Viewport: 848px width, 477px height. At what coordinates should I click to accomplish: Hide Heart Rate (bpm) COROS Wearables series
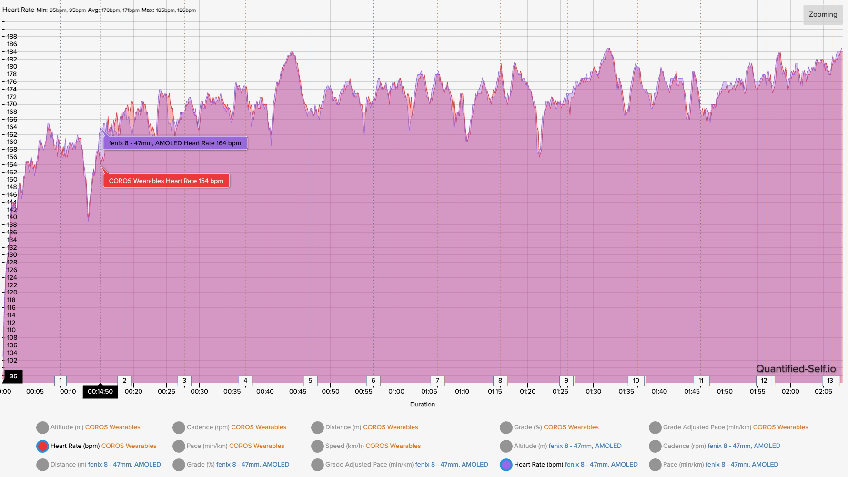coord(96,446)
